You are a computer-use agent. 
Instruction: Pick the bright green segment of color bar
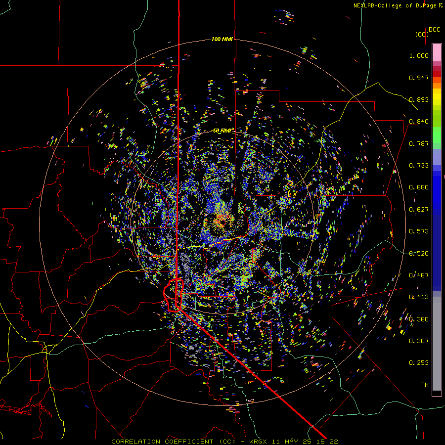click(437, 135)
